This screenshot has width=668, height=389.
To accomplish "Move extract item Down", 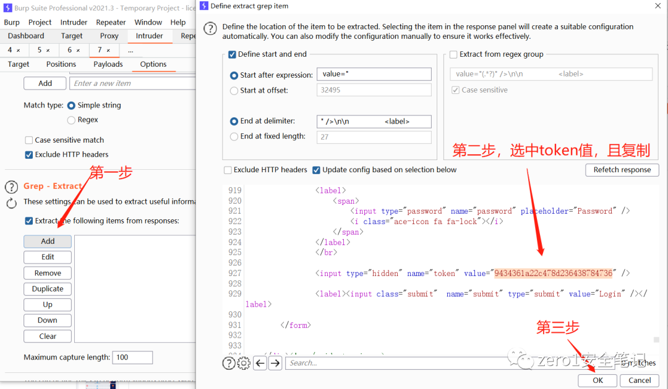I will click(x=48, y=320).
